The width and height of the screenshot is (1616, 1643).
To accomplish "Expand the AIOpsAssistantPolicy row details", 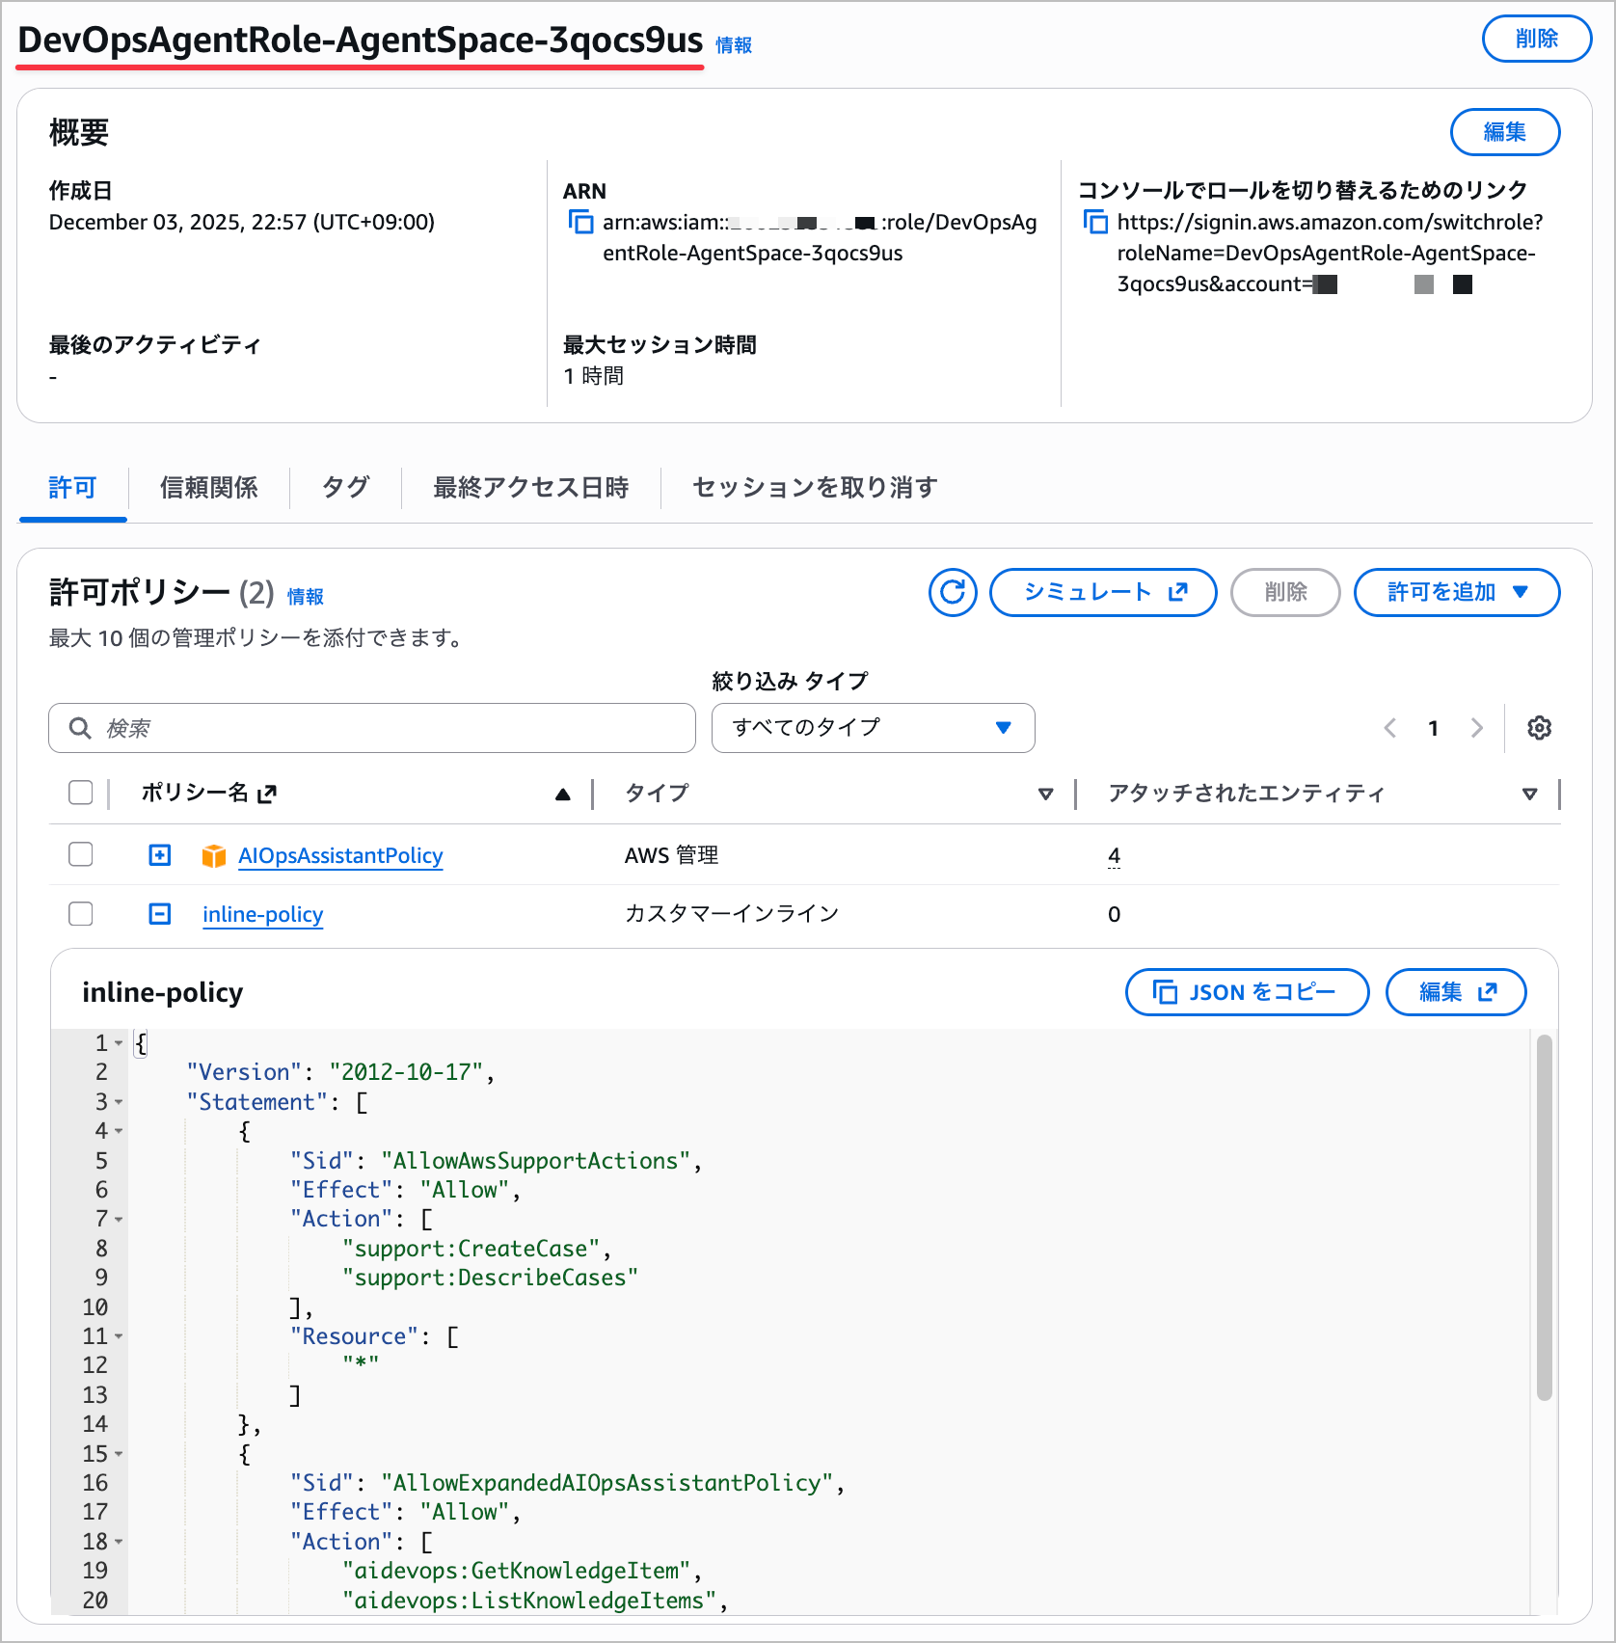I will pos(160,855).
